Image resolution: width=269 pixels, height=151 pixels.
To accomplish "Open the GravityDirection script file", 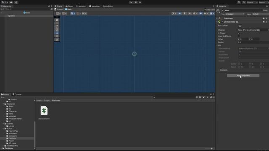I will click(x=44, y=112).
